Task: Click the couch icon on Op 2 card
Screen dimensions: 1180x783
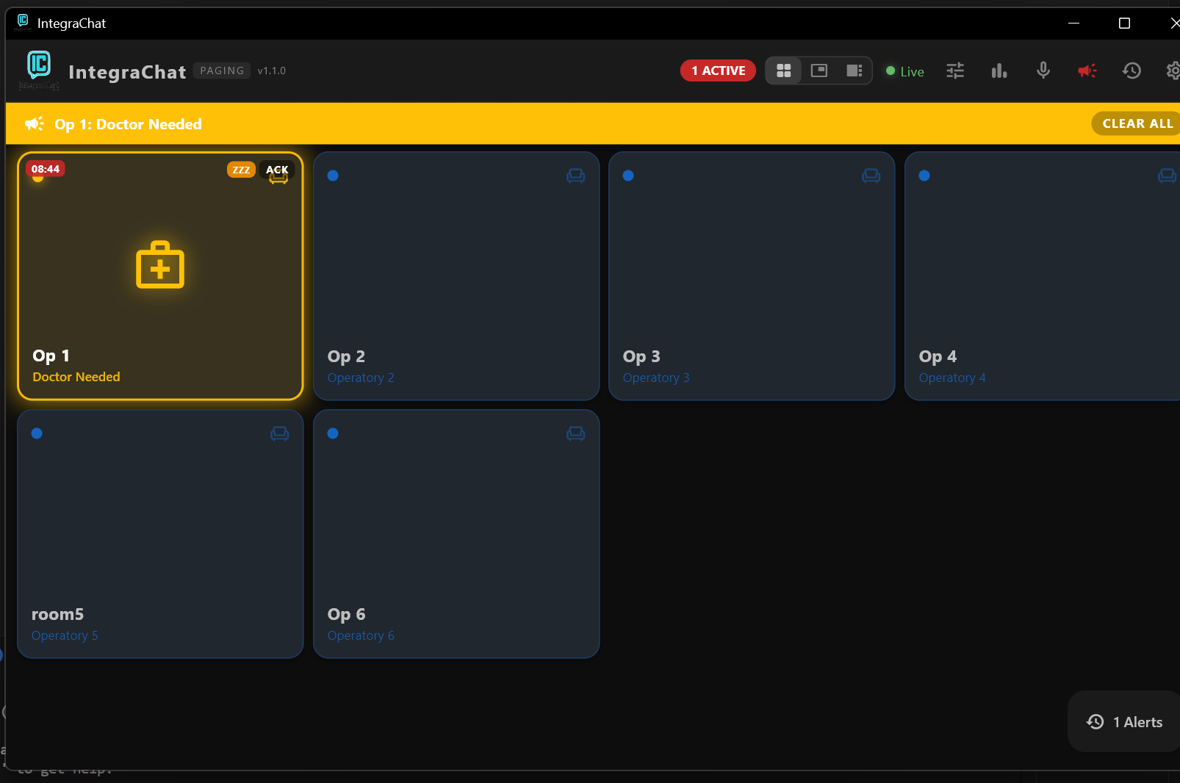Action: 576,176
